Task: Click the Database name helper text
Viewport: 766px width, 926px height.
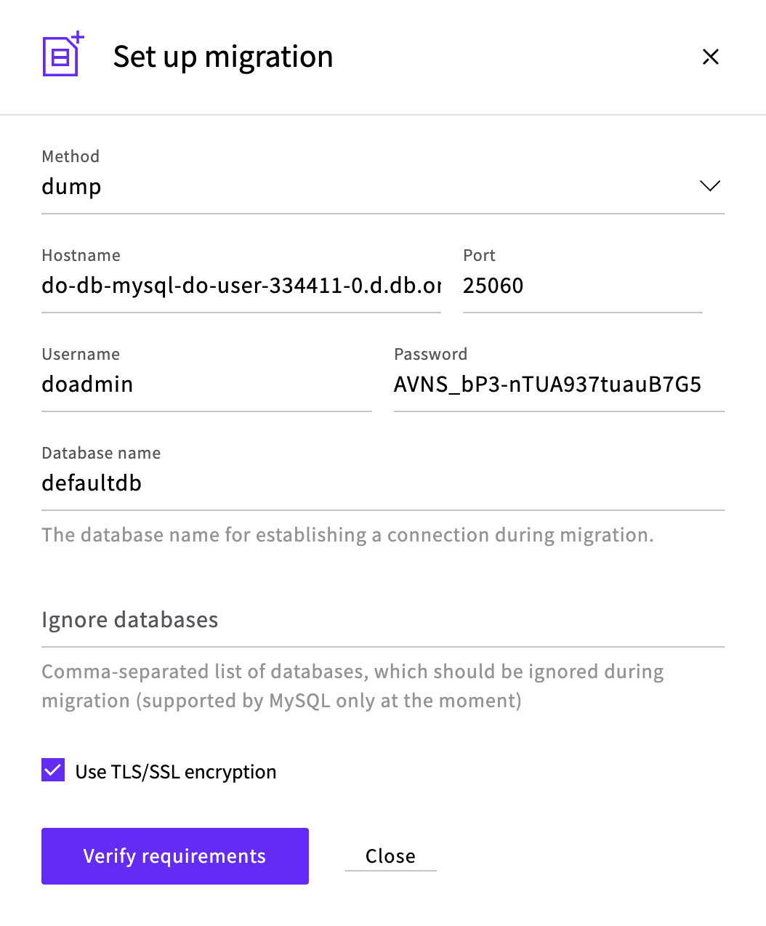Action: [347, 535]
